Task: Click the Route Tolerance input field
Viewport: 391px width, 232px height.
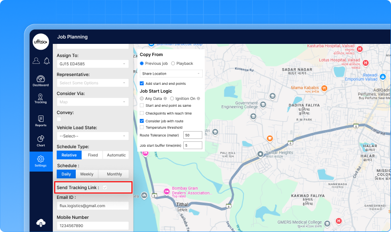Action: point(193,135)
